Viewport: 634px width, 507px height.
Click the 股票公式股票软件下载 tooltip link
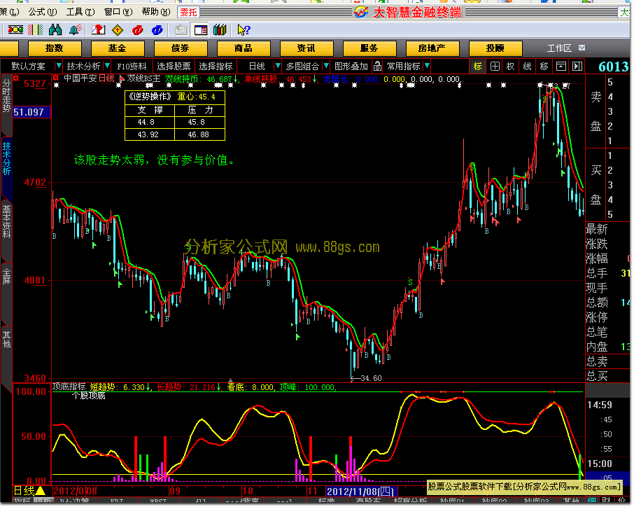point(523,487)
